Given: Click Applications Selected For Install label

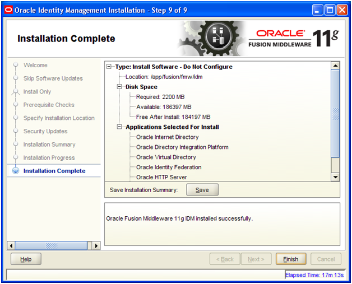Looking at the screenshot, I should 172,127.
